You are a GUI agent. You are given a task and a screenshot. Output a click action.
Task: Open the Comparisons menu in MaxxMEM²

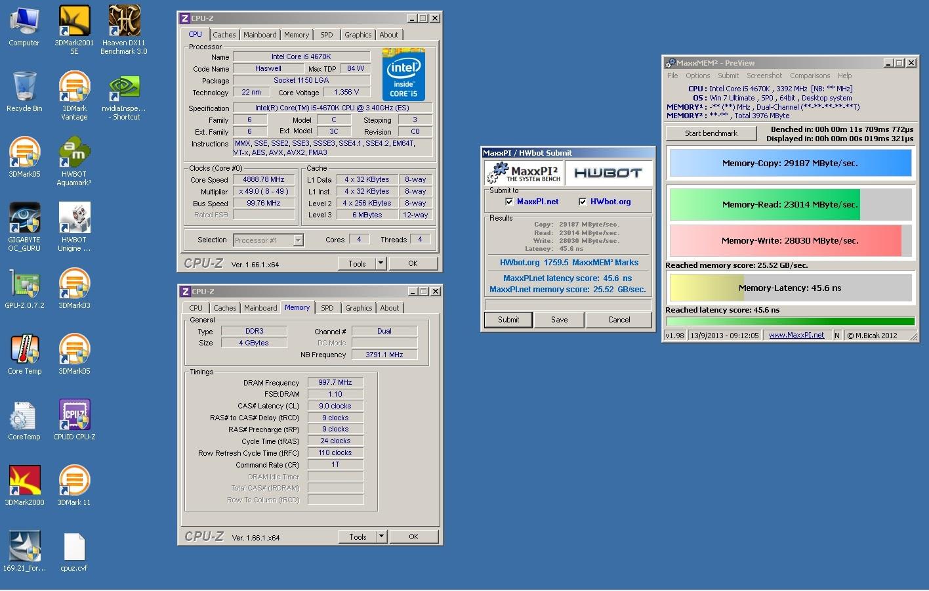point(810,76)
